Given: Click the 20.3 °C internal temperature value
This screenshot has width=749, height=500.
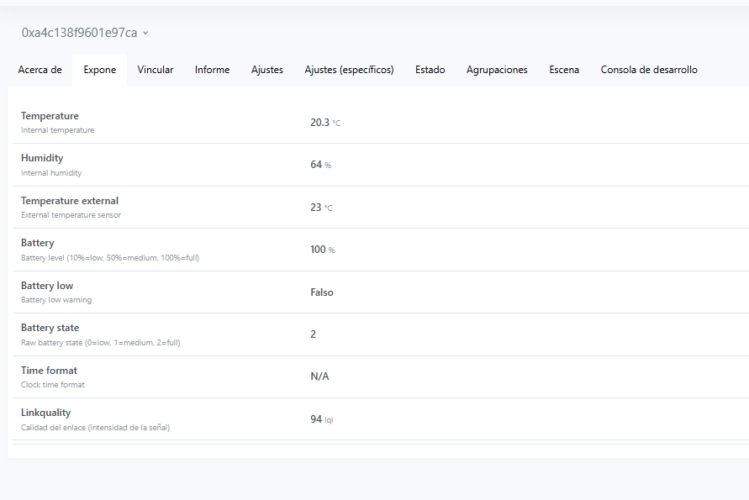Looking at the screenshot, I should pyautogui.click(x=324, y=123).
